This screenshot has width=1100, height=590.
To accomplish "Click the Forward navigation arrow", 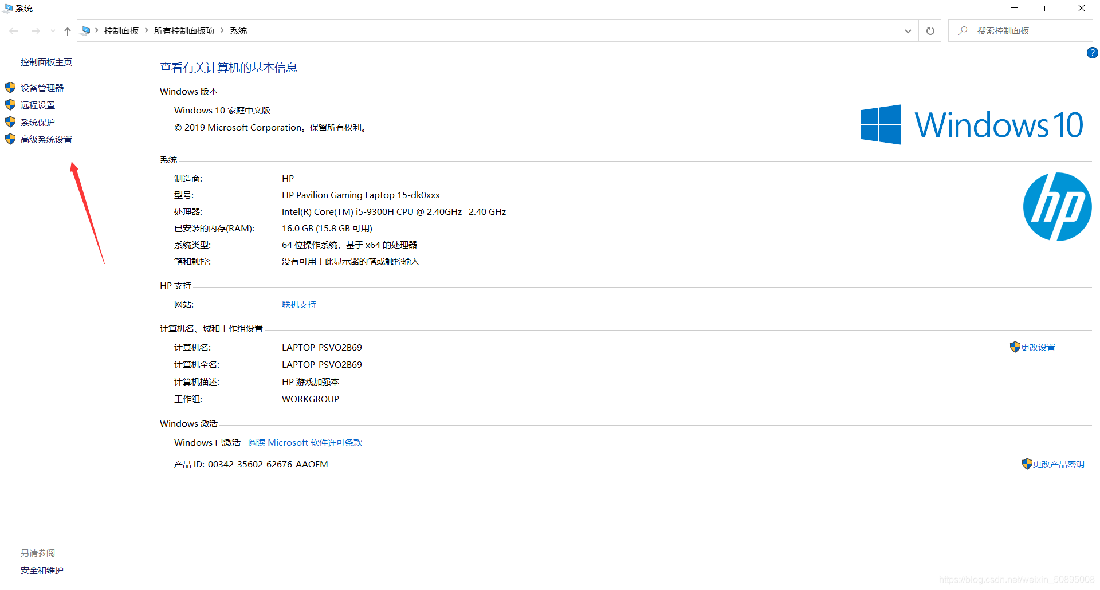I will pyautogui.click(x=36, y=31).
